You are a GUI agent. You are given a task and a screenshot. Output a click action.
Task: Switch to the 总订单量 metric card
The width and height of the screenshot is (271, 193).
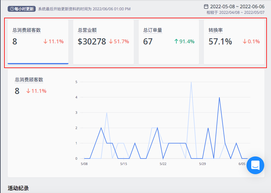(169, 42)
